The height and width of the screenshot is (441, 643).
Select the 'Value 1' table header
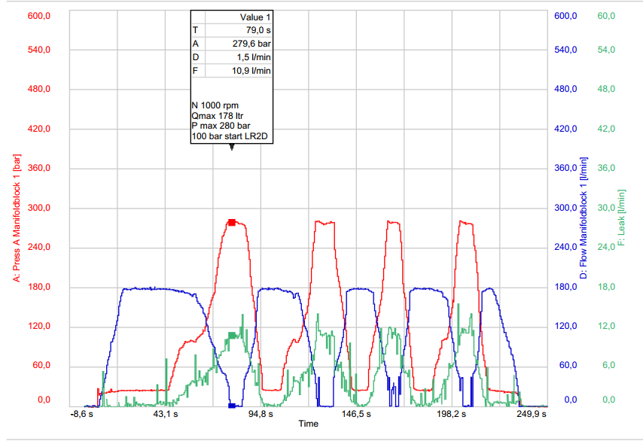point(255,17)
